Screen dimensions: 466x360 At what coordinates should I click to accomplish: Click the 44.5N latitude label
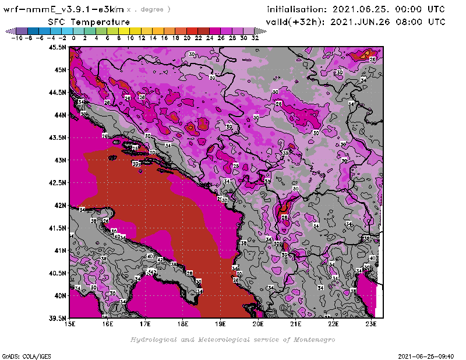coord(57,93)
